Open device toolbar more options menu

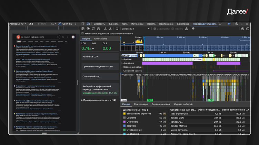point(76,24)
